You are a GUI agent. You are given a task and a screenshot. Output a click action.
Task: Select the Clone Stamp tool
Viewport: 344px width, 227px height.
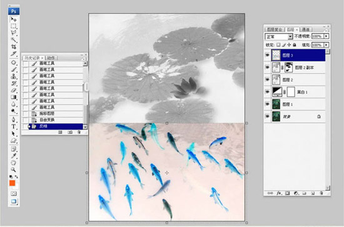(13, 76)
